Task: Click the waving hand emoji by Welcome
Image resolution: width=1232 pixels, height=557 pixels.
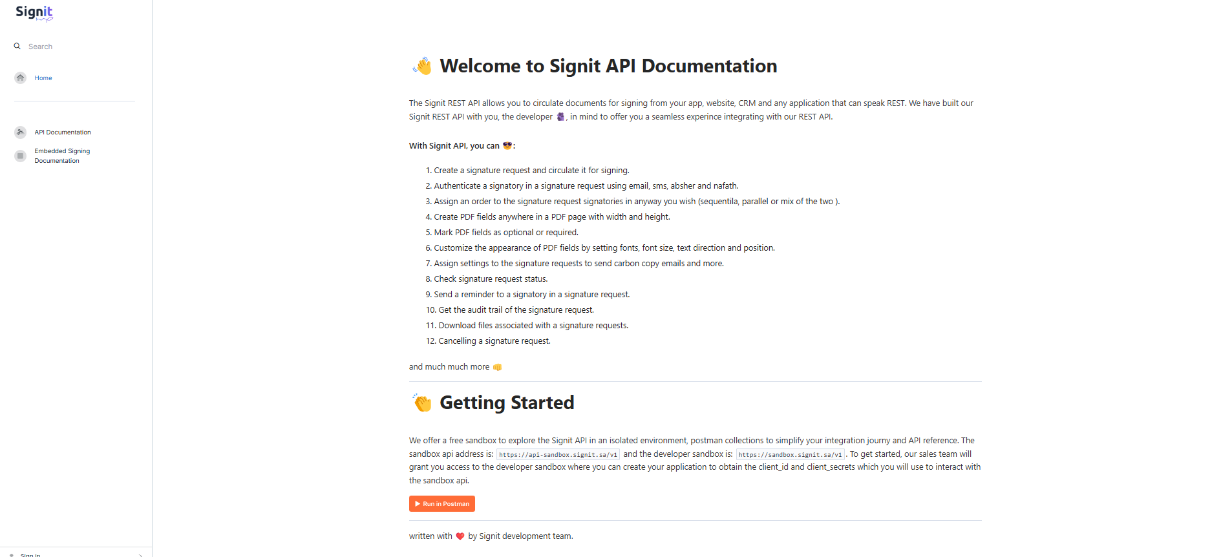Action: coord(422,66)
